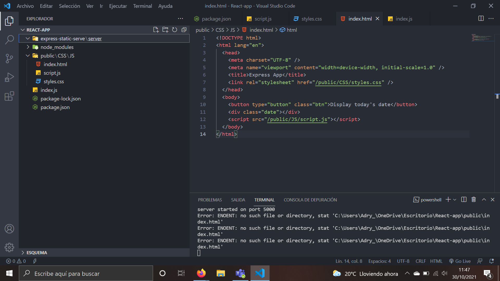Open the Manage gear icon
The height and width of the screenshot is (281, 500).
[x=9, y=247]
